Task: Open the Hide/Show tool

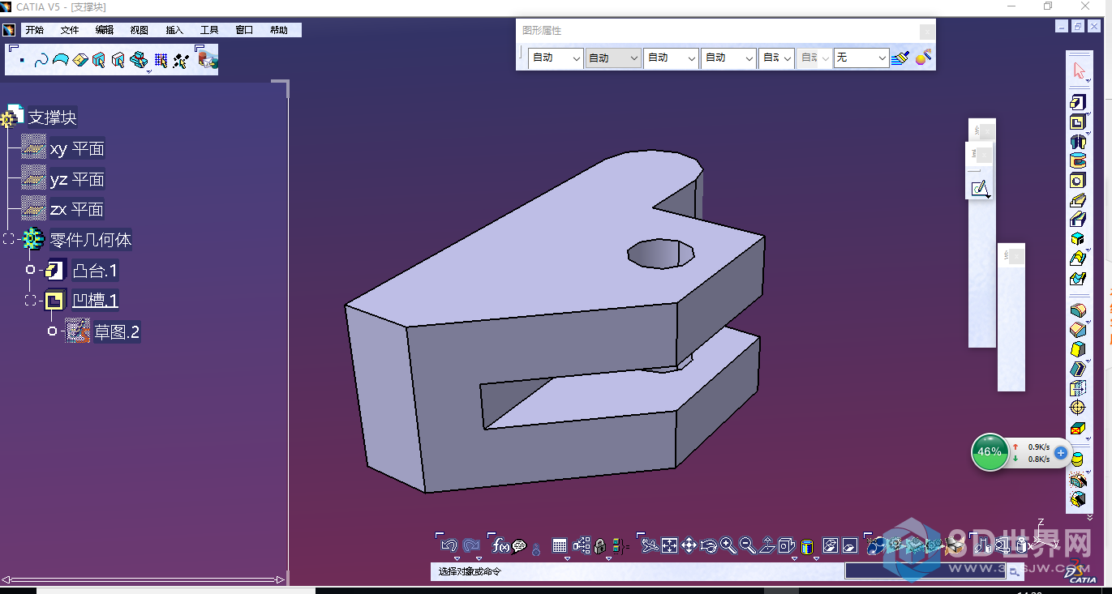Action: point(830,545)
